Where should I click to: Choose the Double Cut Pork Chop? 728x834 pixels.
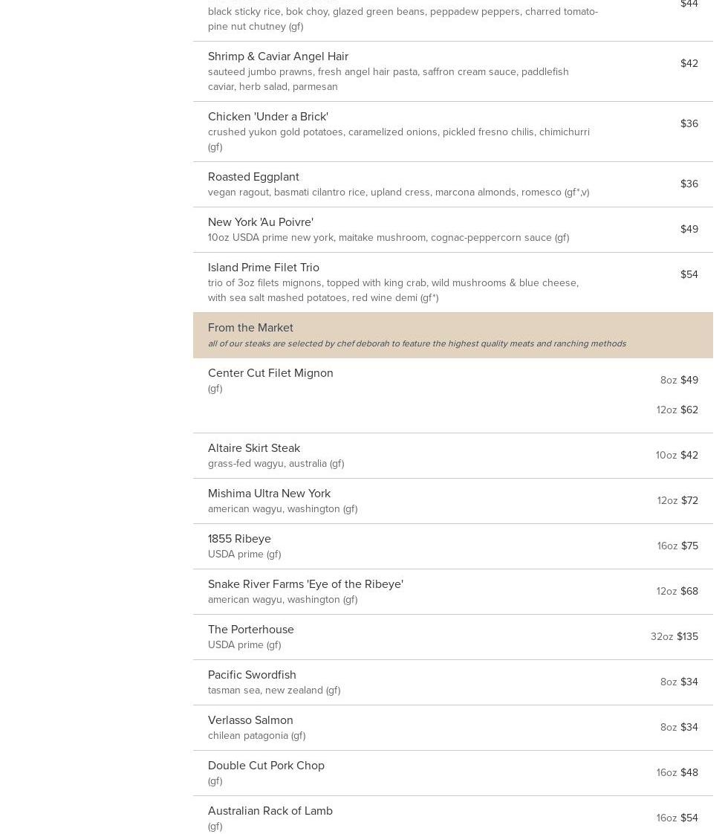pyautogui.click(x=266, y=766)
